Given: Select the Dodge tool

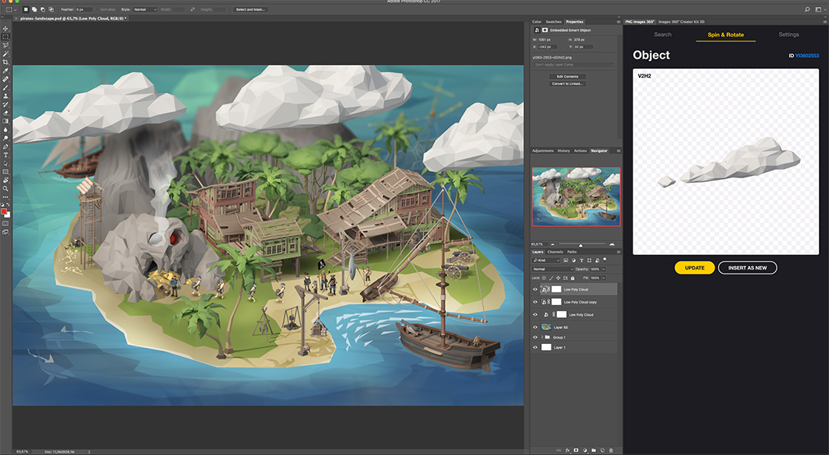Looking at the screenshot, I should coord(5,138).
